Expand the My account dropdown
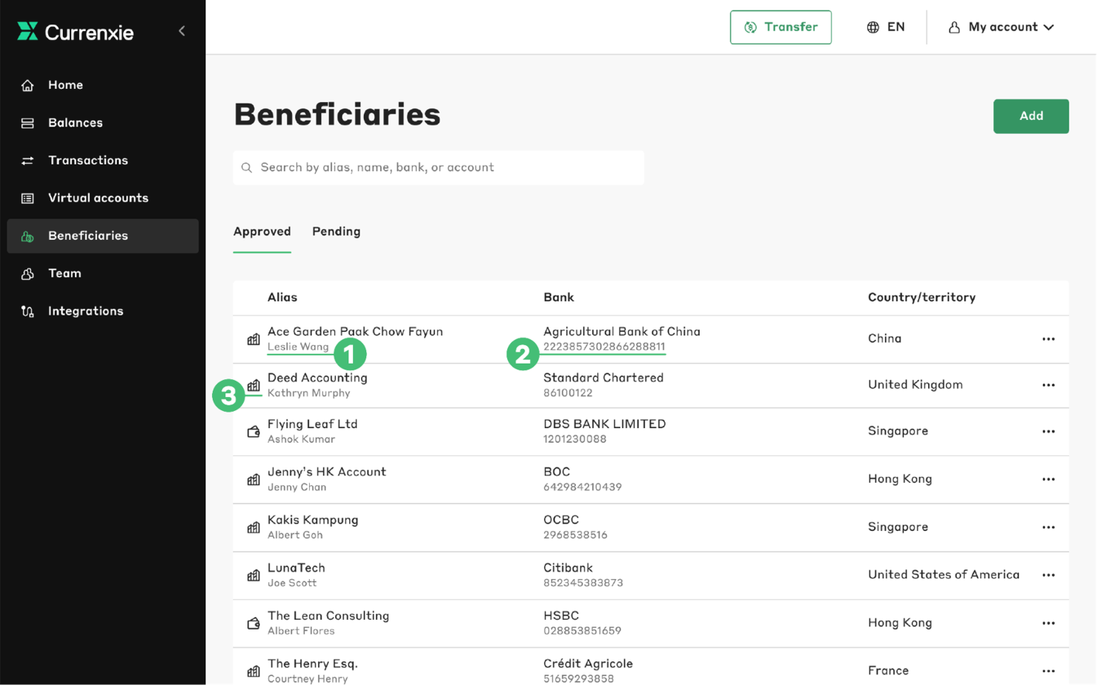Image resolution: width=1097 pixels, height=685 pixels. pos(1001,27)
